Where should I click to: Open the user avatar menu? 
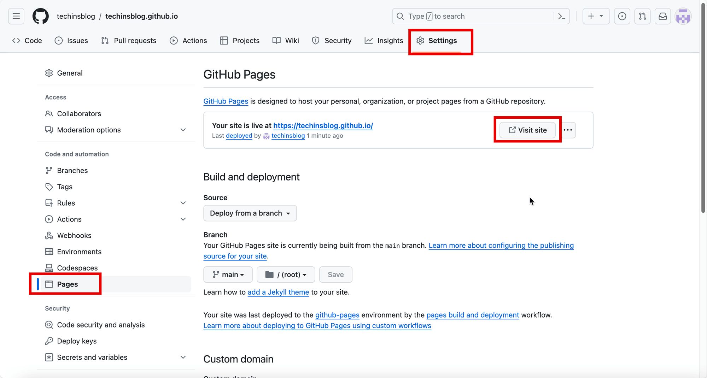point(683,16)
